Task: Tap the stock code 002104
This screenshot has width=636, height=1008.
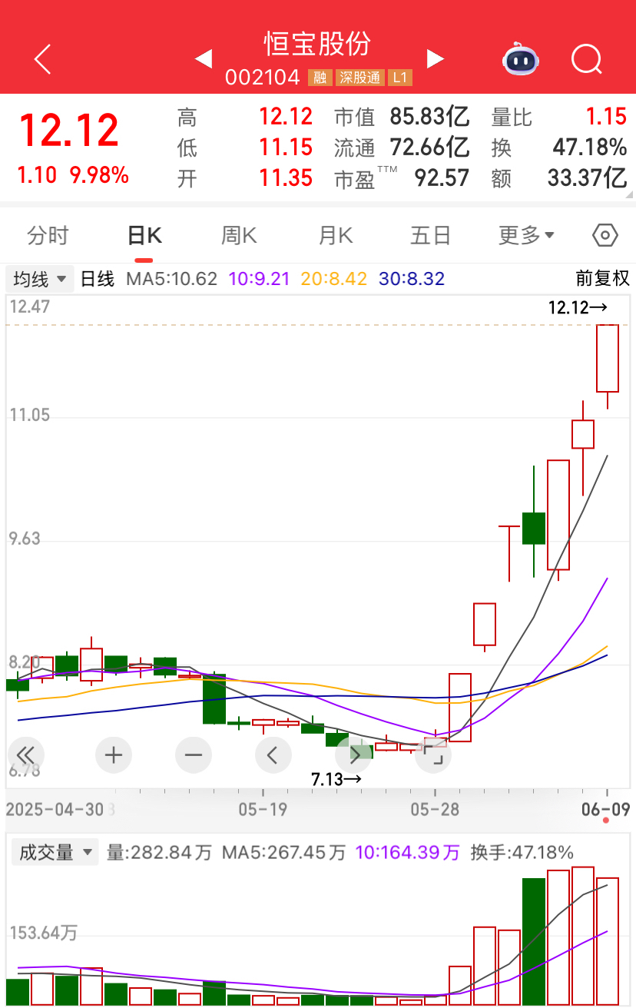Action: [x=263, y=78]
